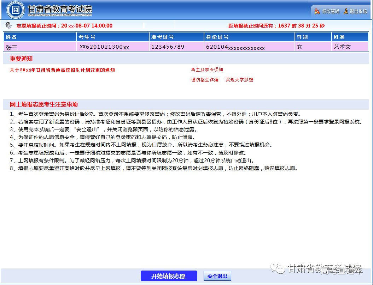Select the 科类 column header
This screenshot has height=285, width=373.
(x=339, y=37)
